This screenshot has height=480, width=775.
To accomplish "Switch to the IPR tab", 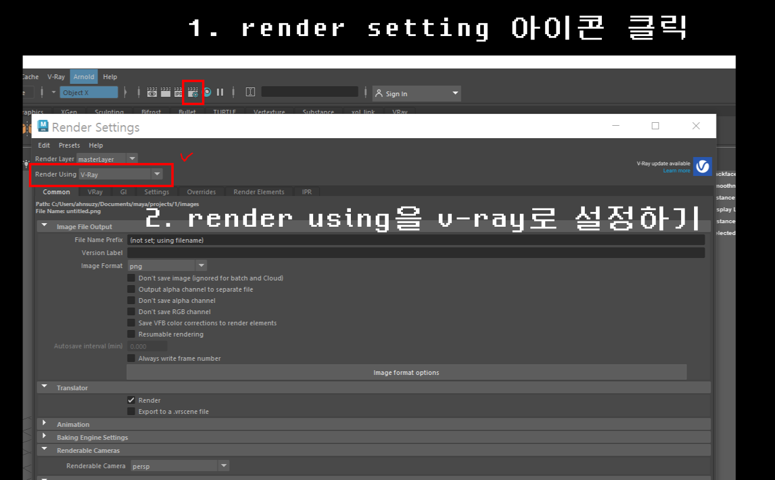I will [x=307, y=192].
